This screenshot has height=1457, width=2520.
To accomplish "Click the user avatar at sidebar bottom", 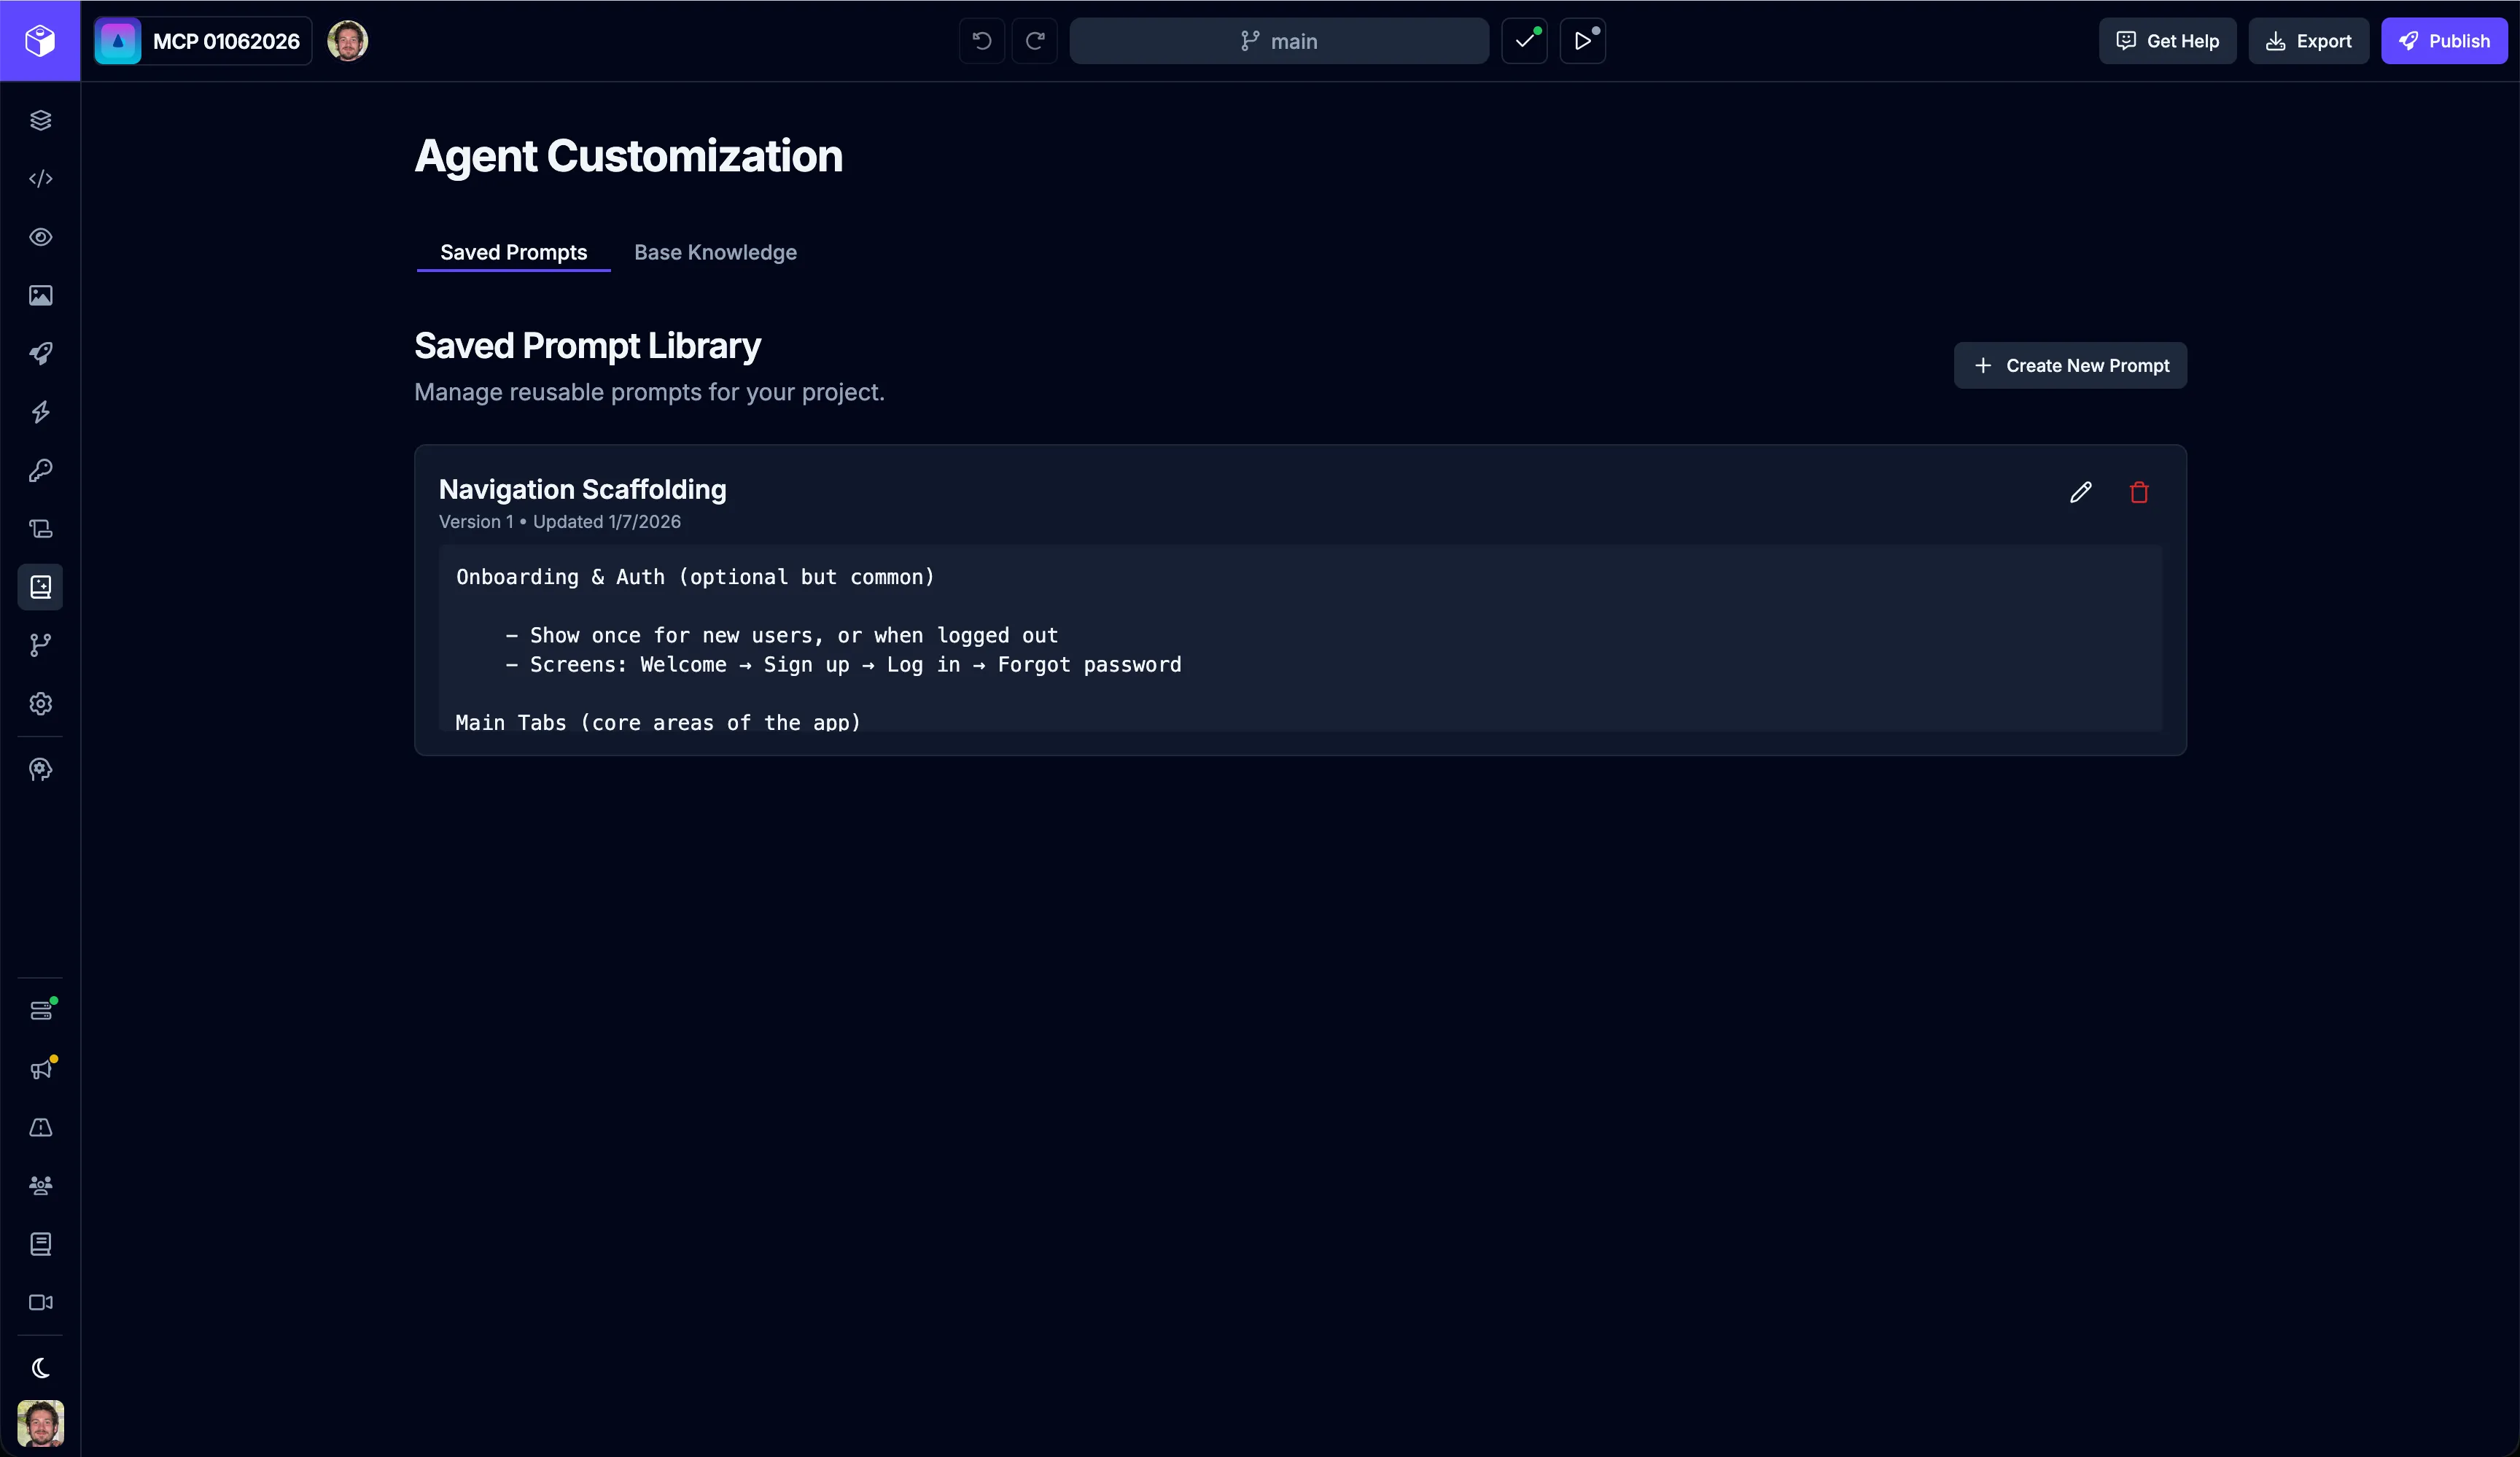I will click(40, 1422).
